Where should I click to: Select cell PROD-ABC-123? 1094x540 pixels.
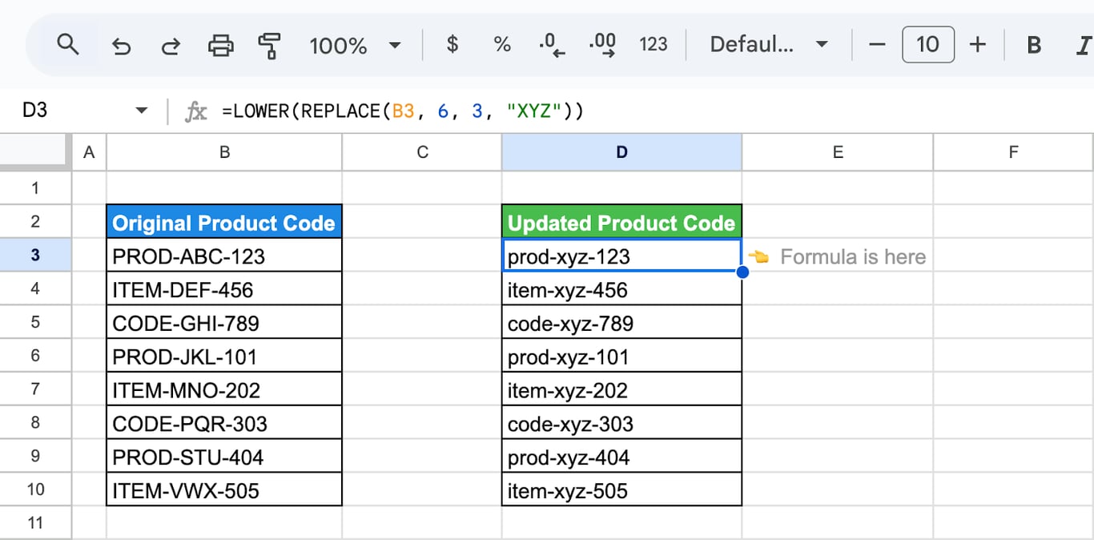(224, 256)
